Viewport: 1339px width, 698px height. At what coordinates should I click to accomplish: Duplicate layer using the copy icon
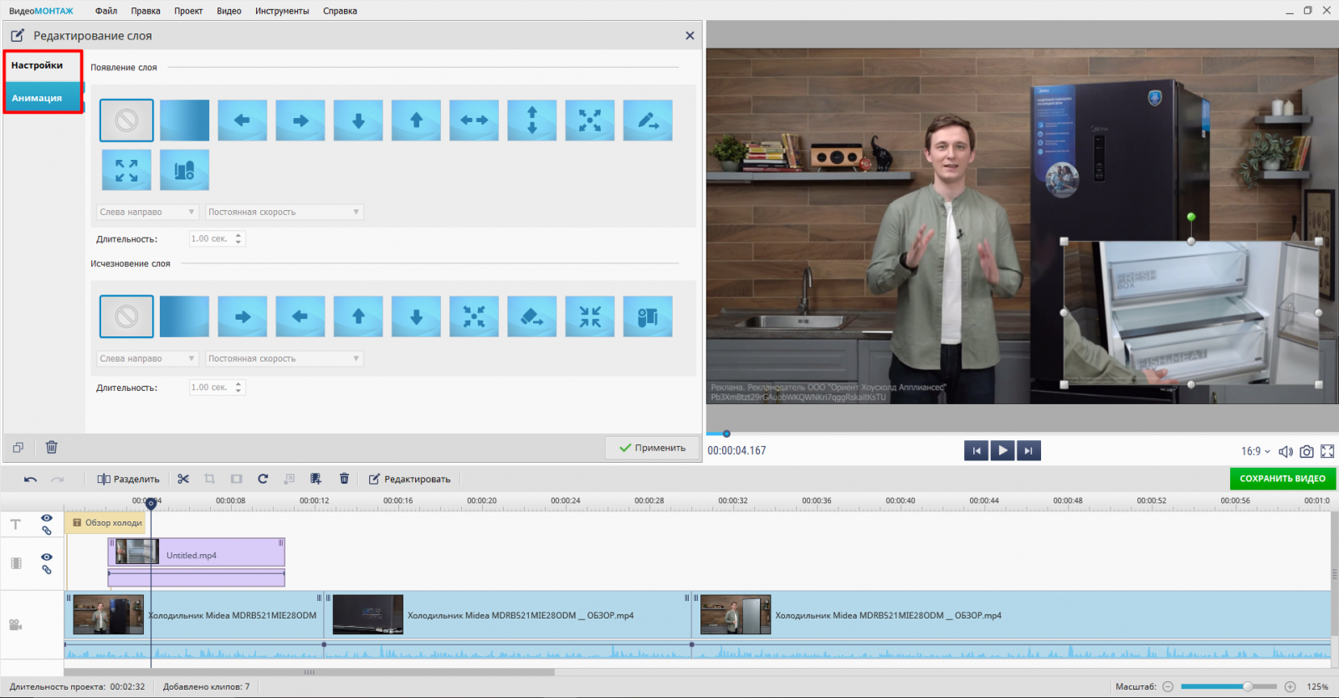point(18,447)
